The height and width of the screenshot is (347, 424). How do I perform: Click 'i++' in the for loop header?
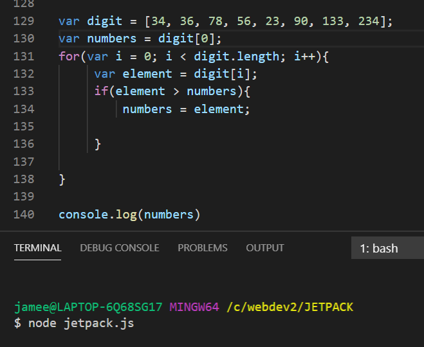(x=305, y=57)
